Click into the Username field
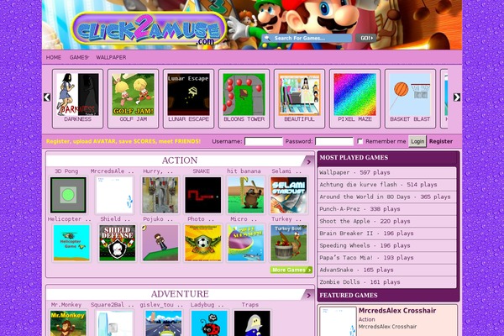Image resolution: width=504 pixels, height=336 pixels. (x=264, y=141)
